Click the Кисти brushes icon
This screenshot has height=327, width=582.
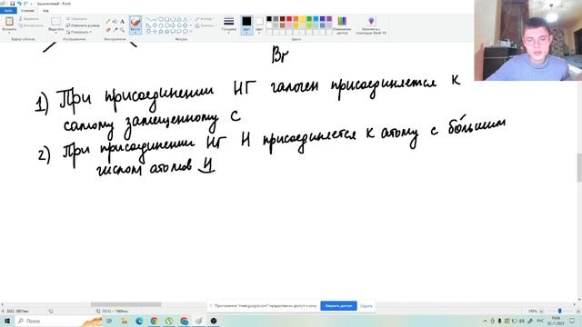tap(135, 22)
